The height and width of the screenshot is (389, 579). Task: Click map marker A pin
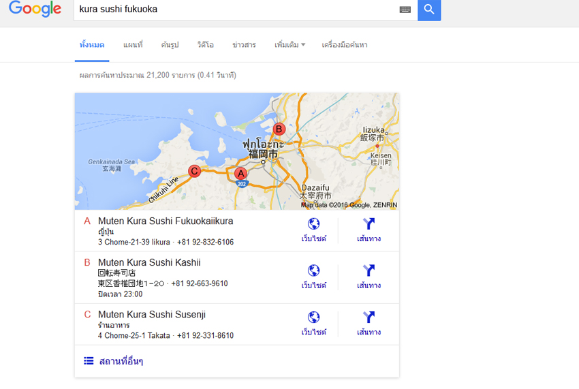[x=240, y=174]
